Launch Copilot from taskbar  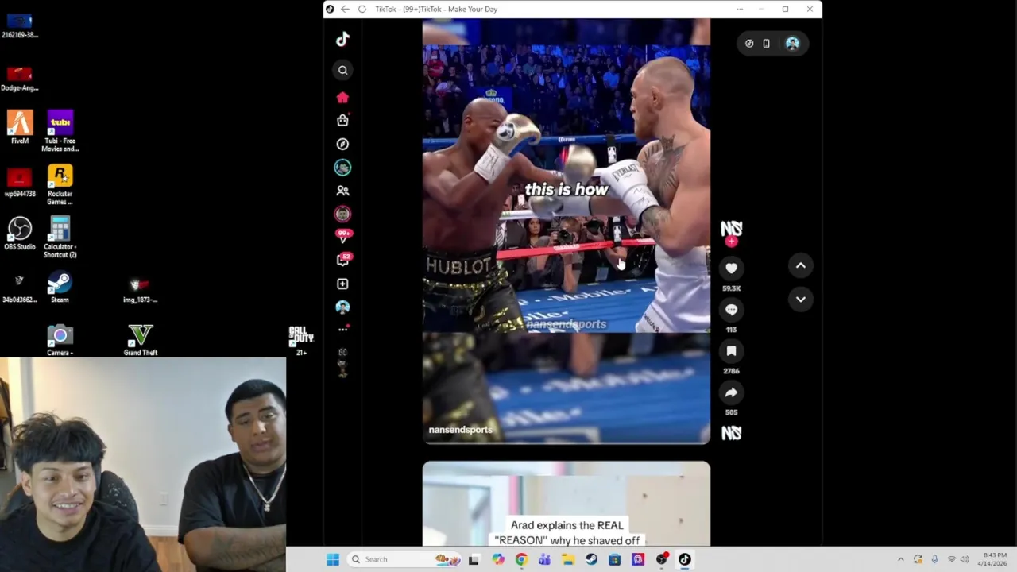tap(498, 559)
